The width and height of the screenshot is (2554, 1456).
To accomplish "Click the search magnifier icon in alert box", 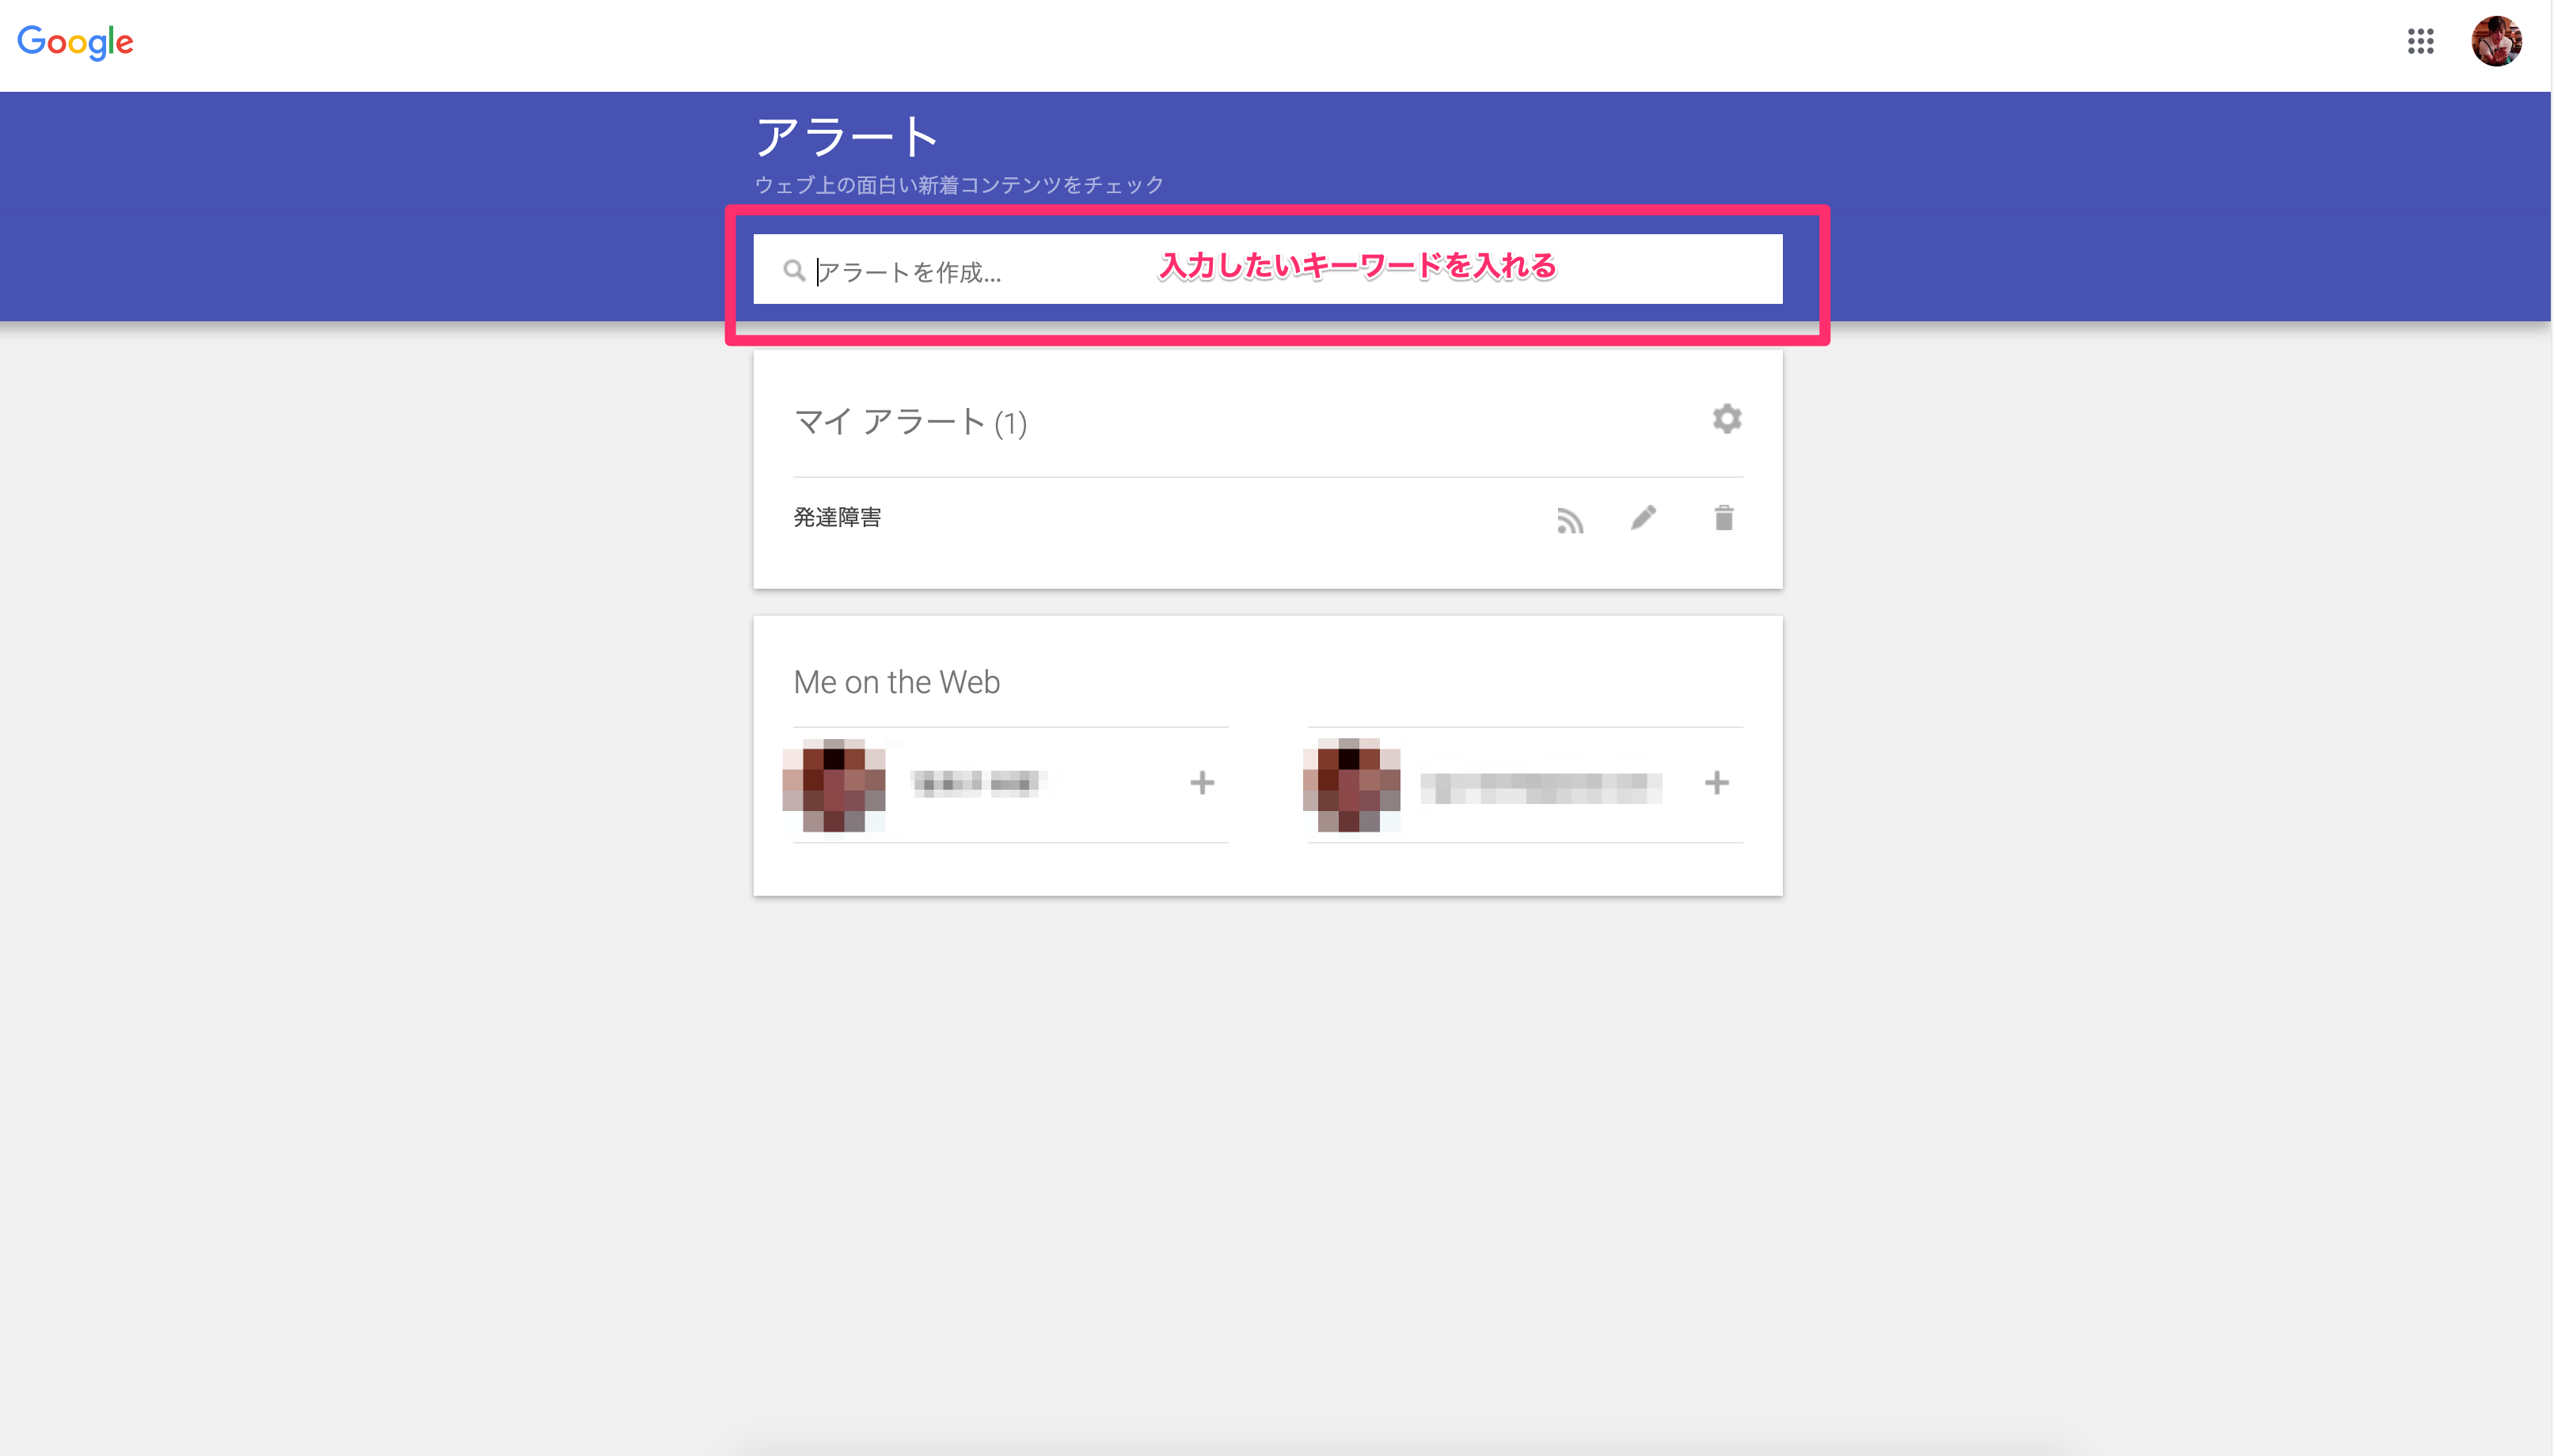I will pos(794,271).
